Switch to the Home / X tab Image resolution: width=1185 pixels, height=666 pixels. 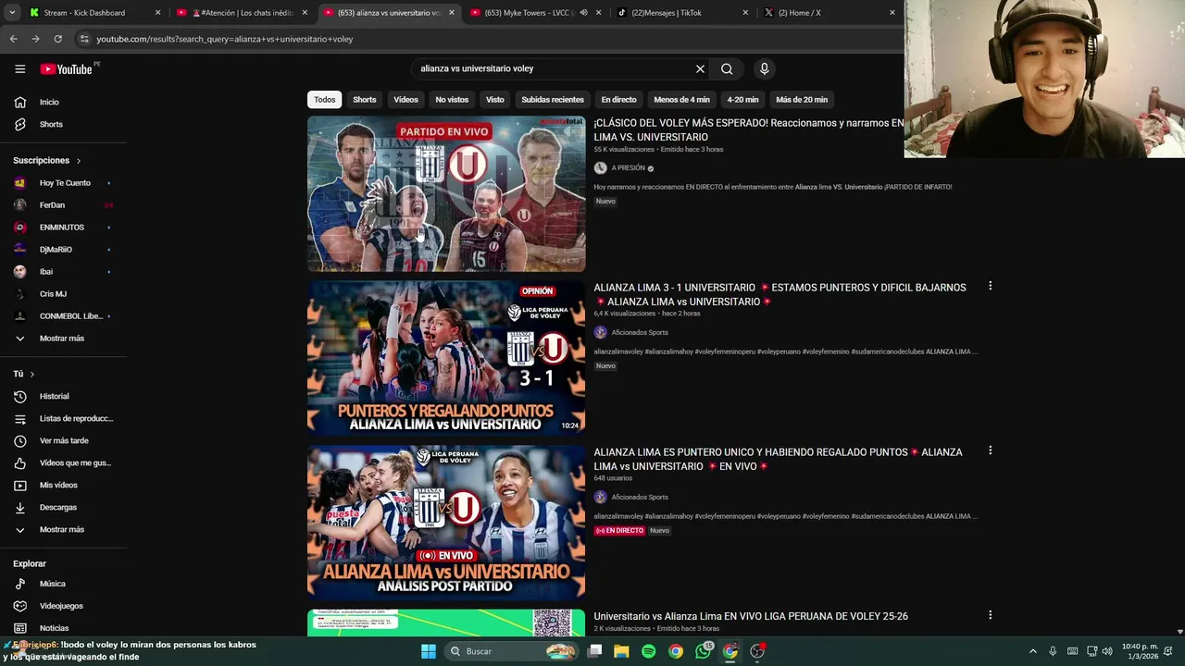coord(829,13)
